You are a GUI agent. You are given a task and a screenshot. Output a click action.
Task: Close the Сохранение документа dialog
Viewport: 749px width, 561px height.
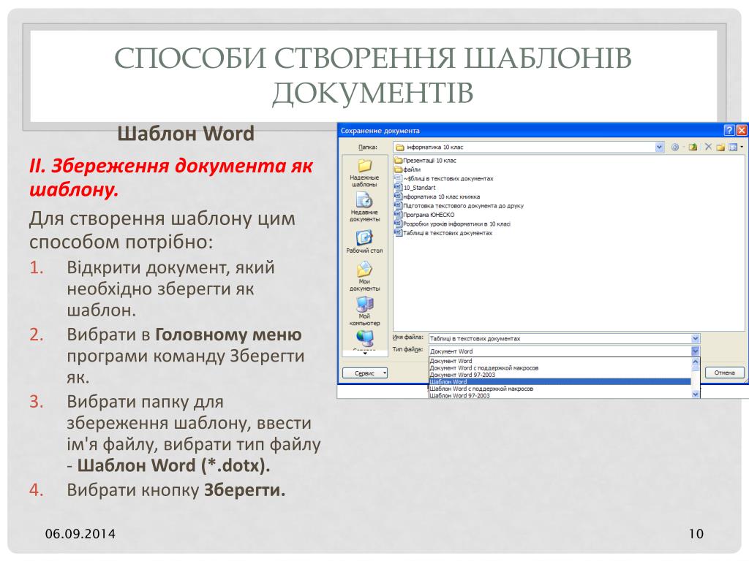tap(742, 130)
